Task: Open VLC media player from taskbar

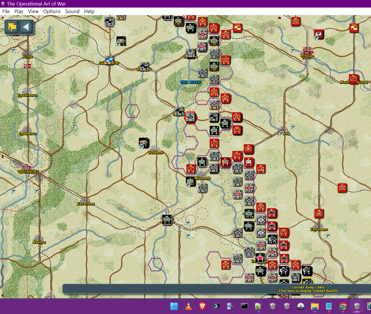Action: [188, 306]
